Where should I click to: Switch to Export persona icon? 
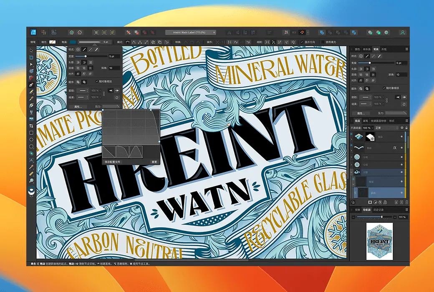click(x=54, y=33)
